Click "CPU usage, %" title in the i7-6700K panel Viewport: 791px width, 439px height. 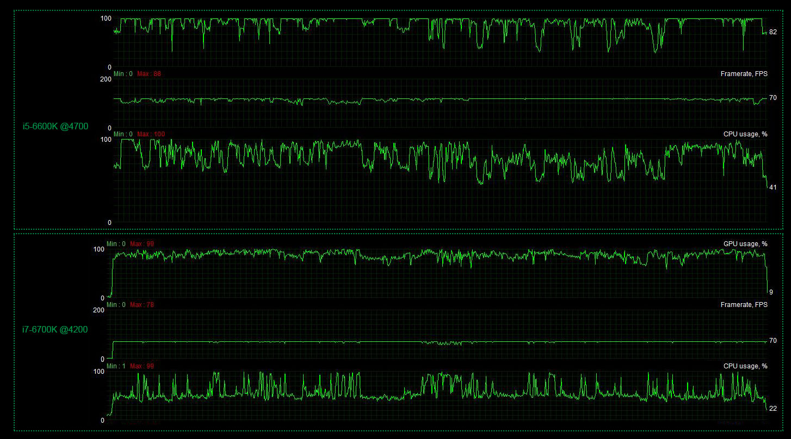tap(745, 366)
